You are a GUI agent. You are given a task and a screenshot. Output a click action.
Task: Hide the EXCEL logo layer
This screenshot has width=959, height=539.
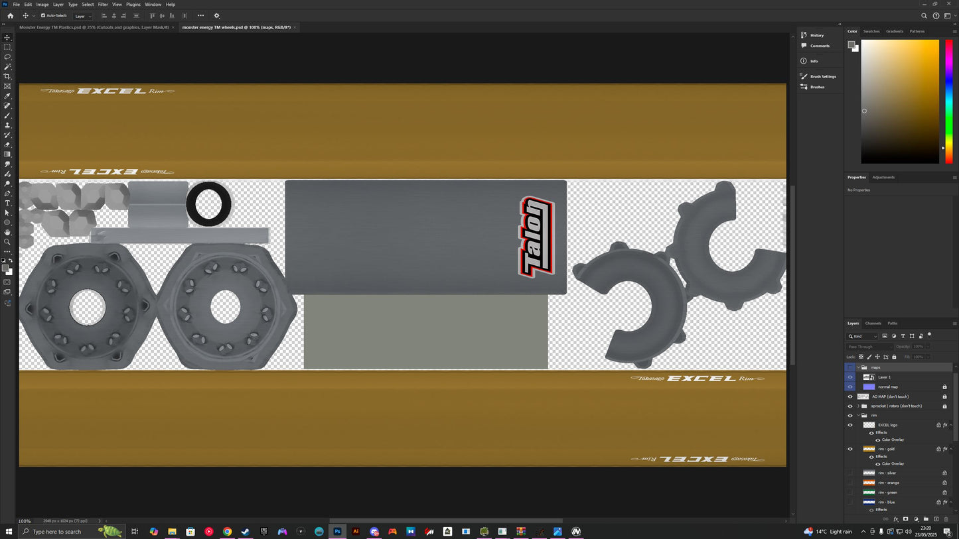click(850, 425)
